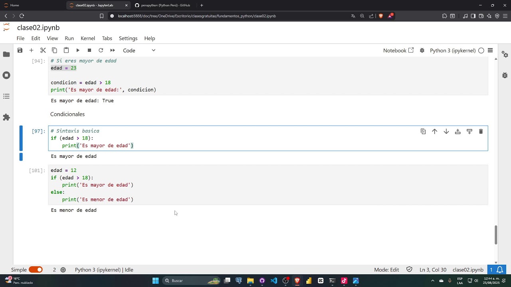511x287 pixels.
Task: Paste cell from clipboard in toolbar
Action: point(66,50)
